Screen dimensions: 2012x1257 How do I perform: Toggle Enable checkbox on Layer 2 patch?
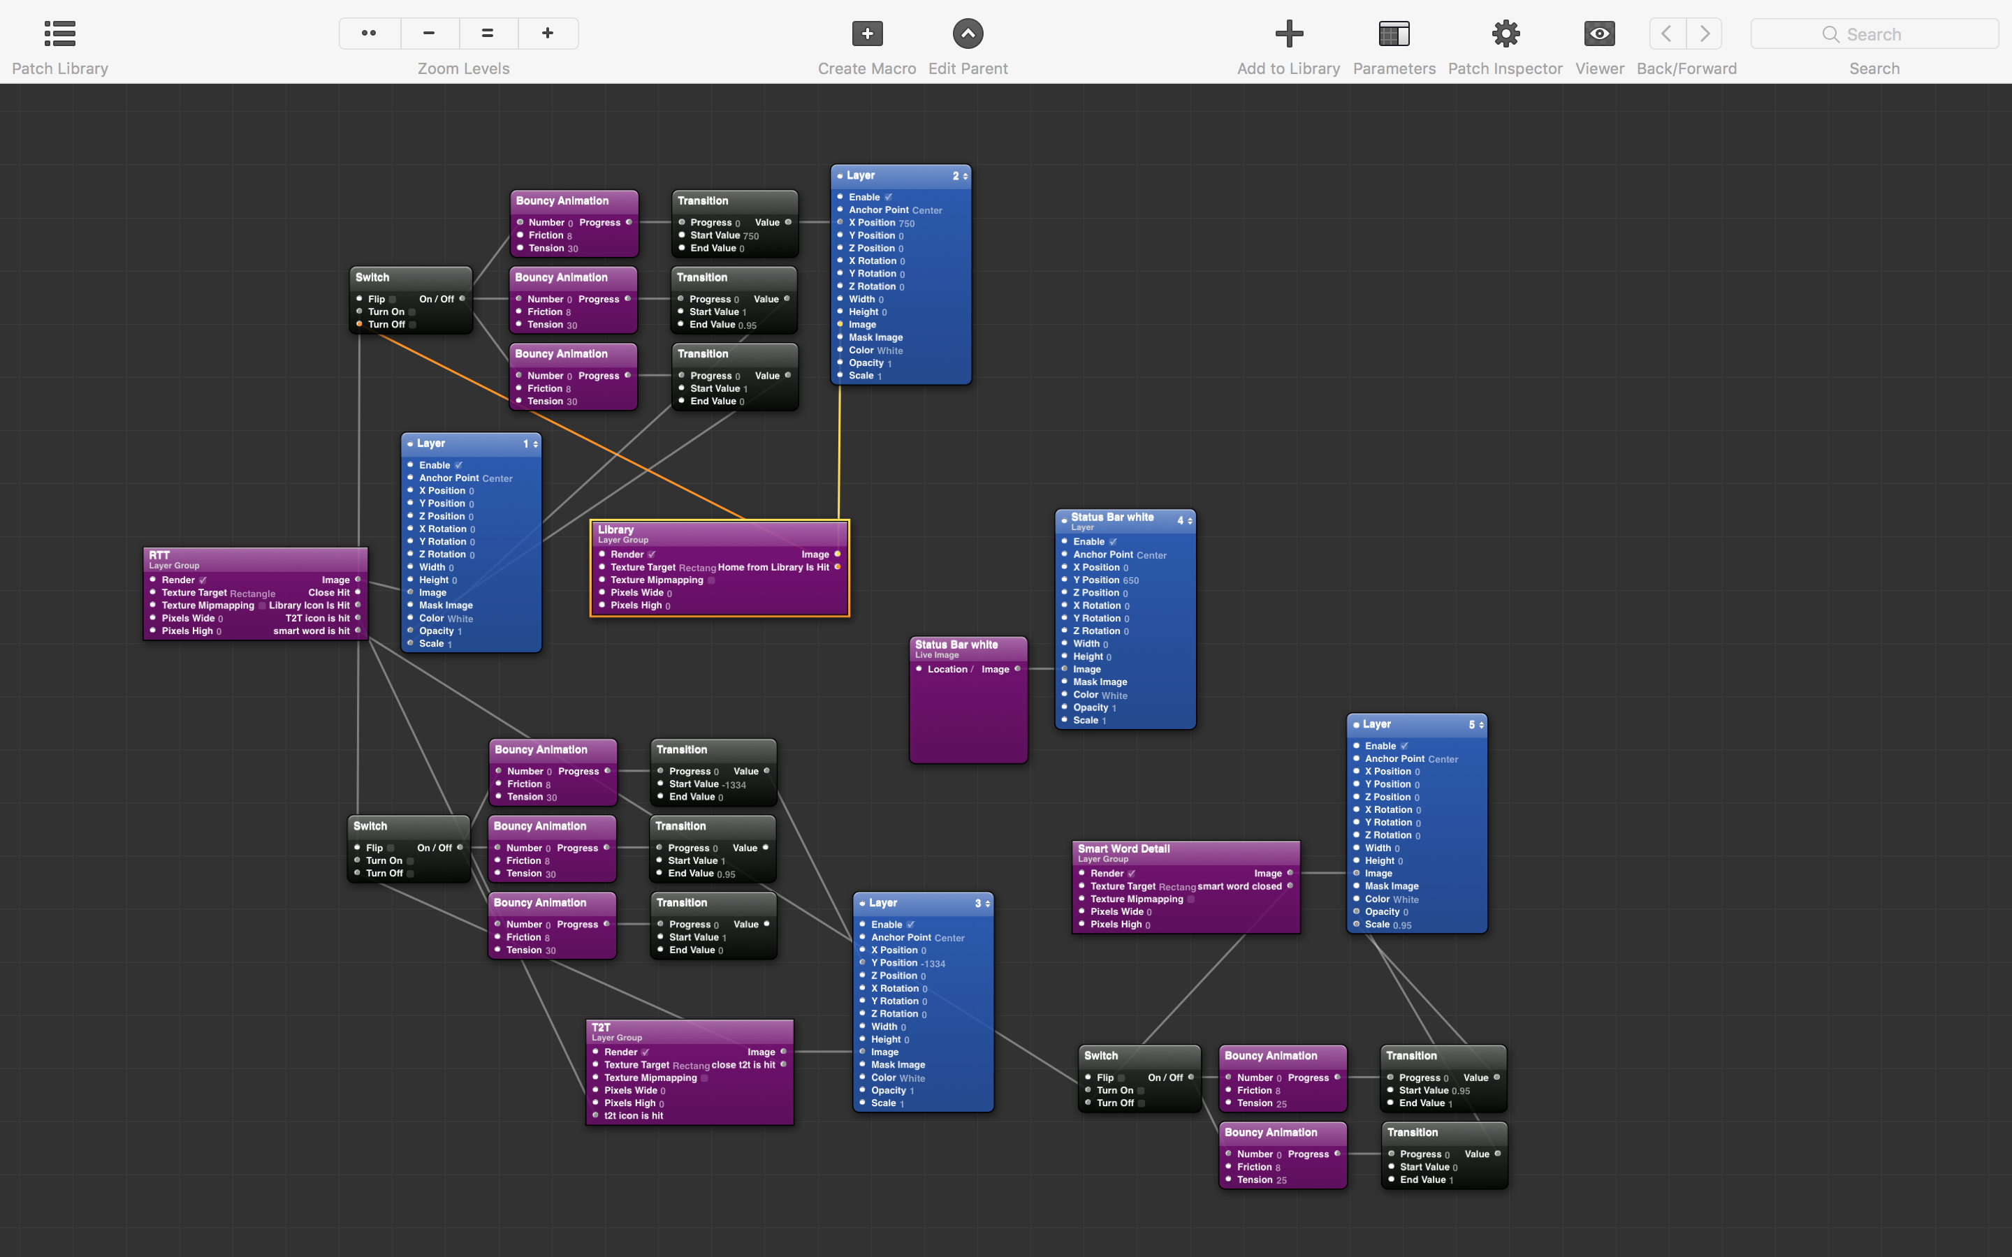[x=888, y=197]
